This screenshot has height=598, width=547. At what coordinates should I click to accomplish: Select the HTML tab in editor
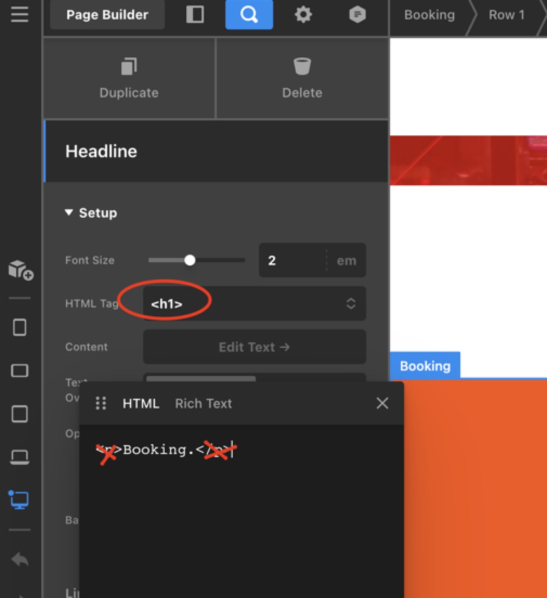(x=141, y=404)
